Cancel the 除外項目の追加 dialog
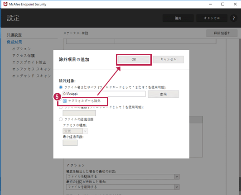 point(169,59)
